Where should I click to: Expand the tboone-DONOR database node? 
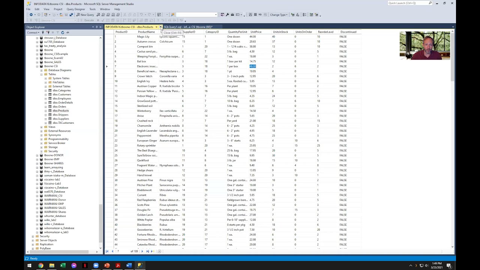pos(37,155)
